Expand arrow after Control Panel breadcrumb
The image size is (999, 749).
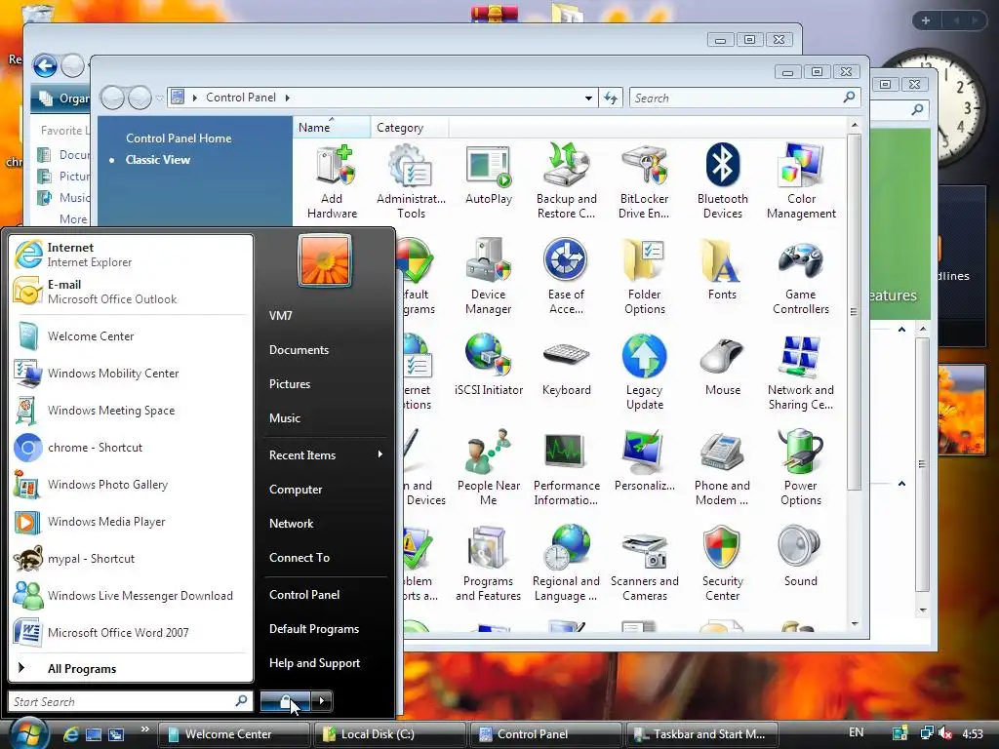coord(288,98)
